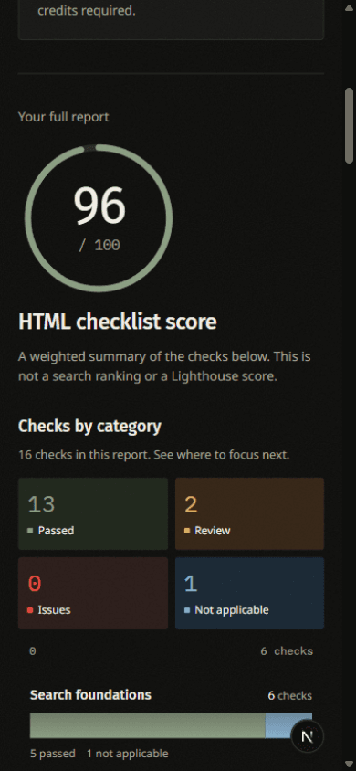Click the '/ 100' text in gauge
The height and width of the screenshot is (771, 356).
99,246
